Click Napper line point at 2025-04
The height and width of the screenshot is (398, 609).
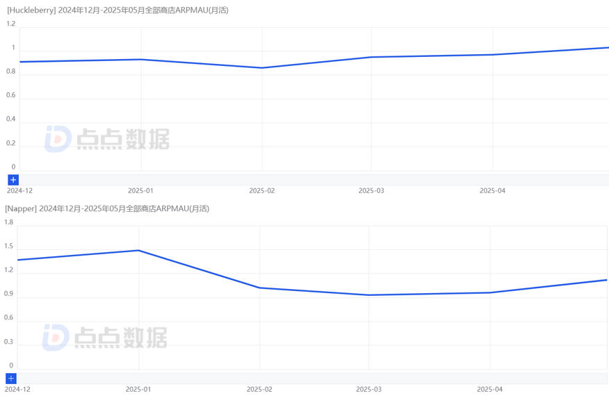(x=490, y=292)
